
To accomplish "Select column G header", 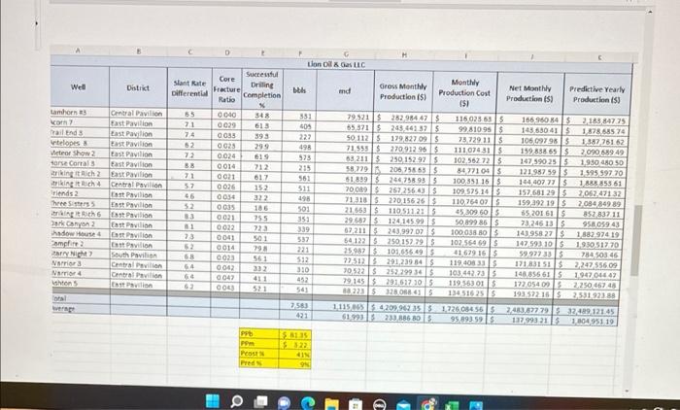I will (x=346, y=54).
